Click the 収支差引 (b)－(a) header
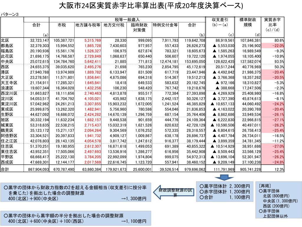302x227 pixels. [x=220, y=22]
